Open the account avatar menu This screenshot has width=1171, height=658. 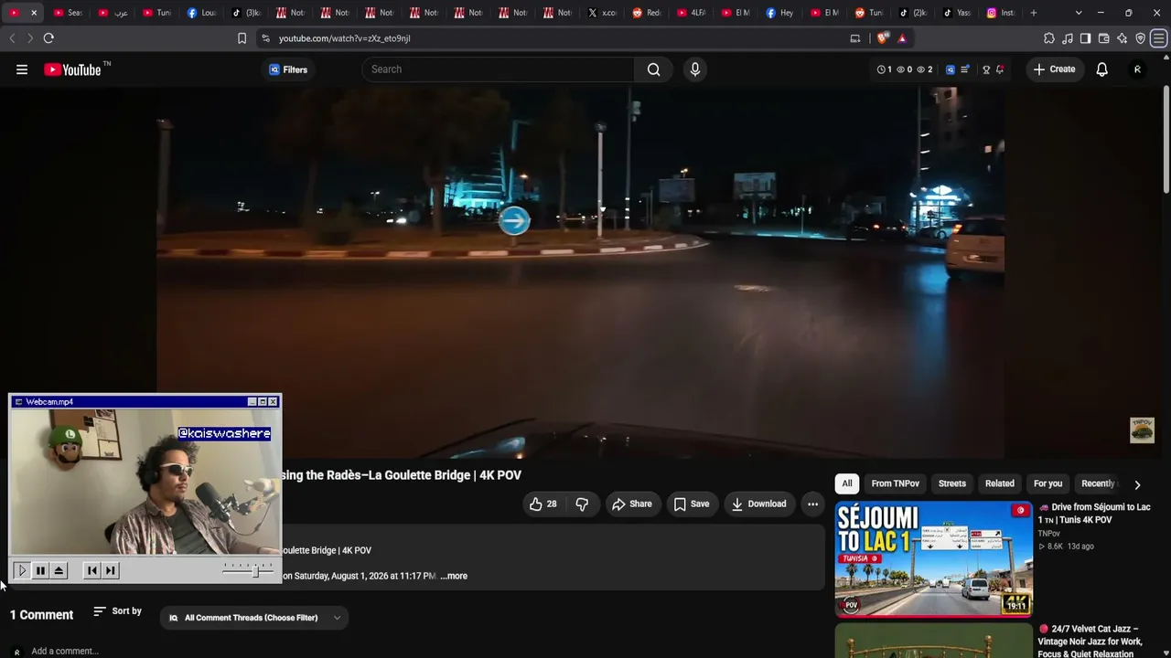click(1137, 69)
